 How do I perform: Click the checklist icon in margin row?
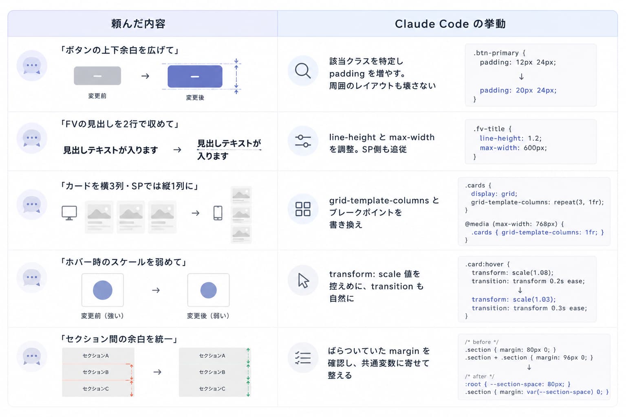303,358
